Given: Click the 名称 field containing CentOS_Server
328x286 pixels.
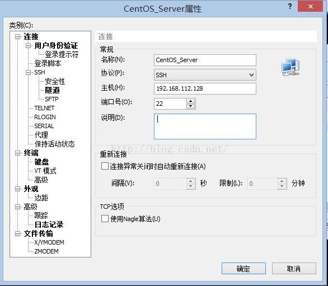Looking at the screenshot, I should click(205, 60).
